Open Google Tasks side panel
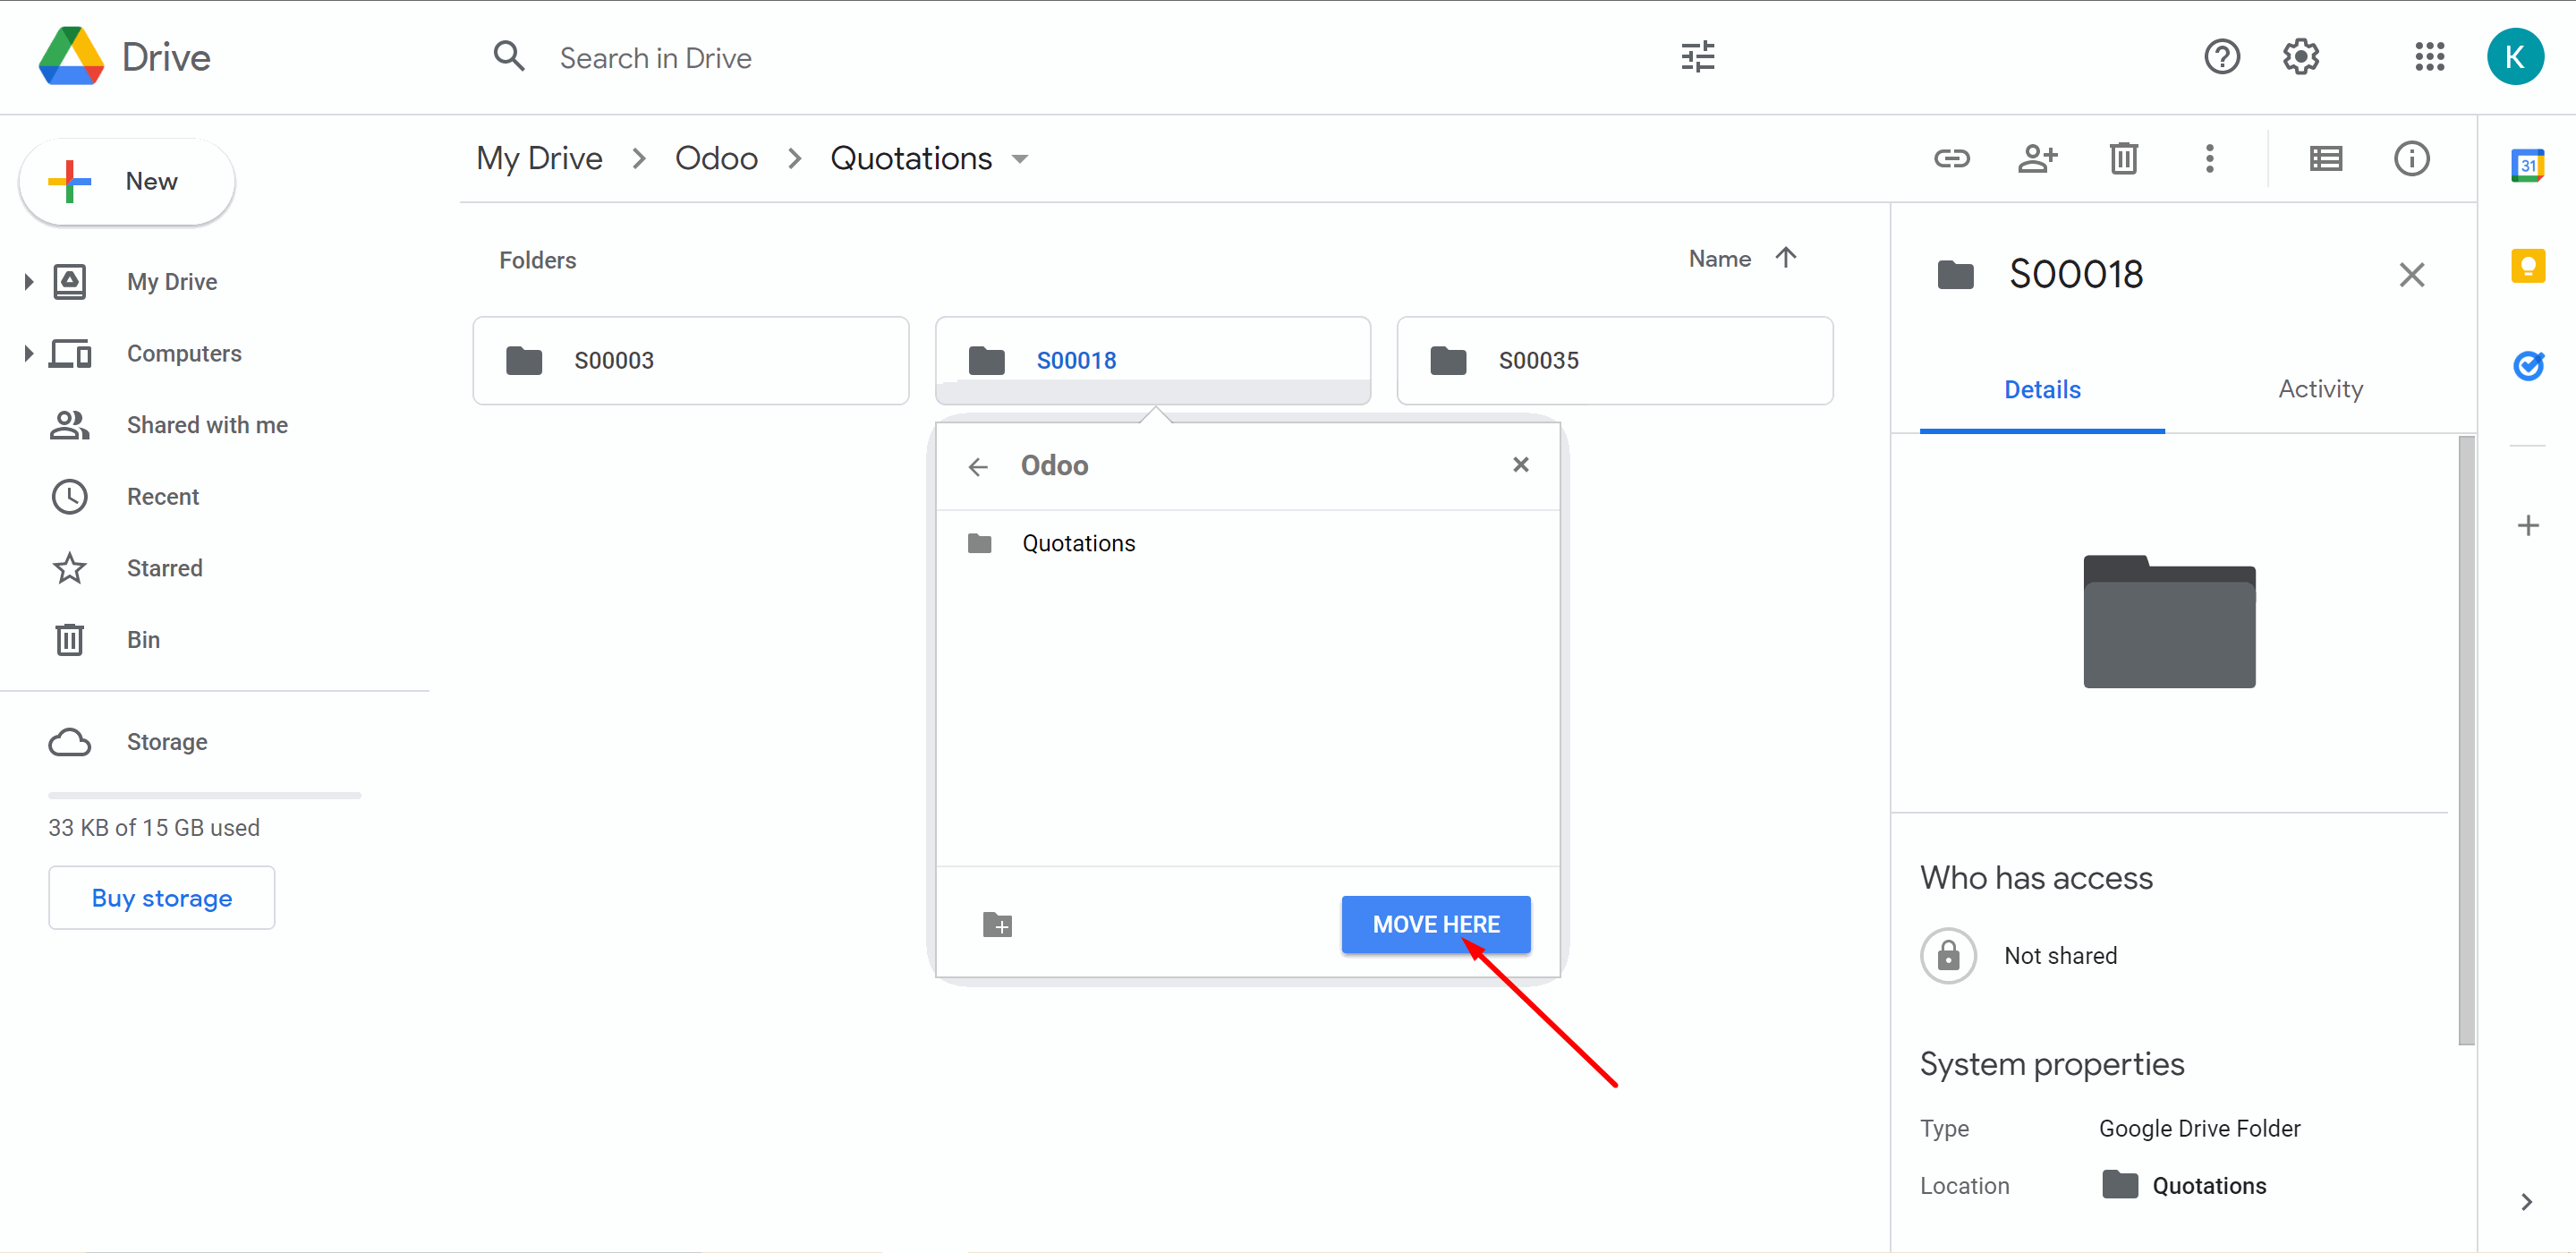The width and height of the screenshot is (2576, 1253). point(2527,366)
